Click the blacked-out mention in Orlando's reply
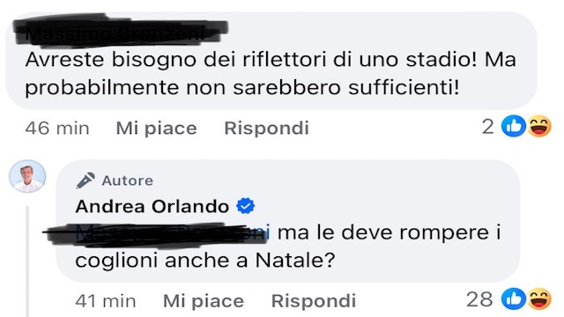564x317 pixels. [157, 234]
